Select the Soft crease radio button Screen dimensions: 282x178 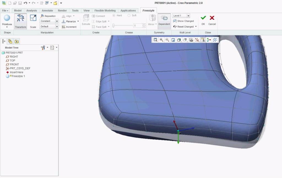coord(129,15)
